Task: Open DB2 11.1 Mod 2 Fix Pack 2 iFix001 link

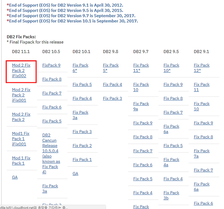Action: [21, 95]
